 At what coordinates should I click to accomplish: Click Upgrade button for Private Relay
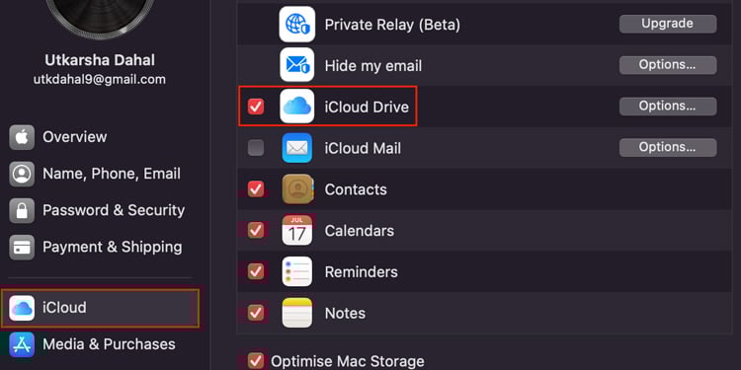point(668,24)
